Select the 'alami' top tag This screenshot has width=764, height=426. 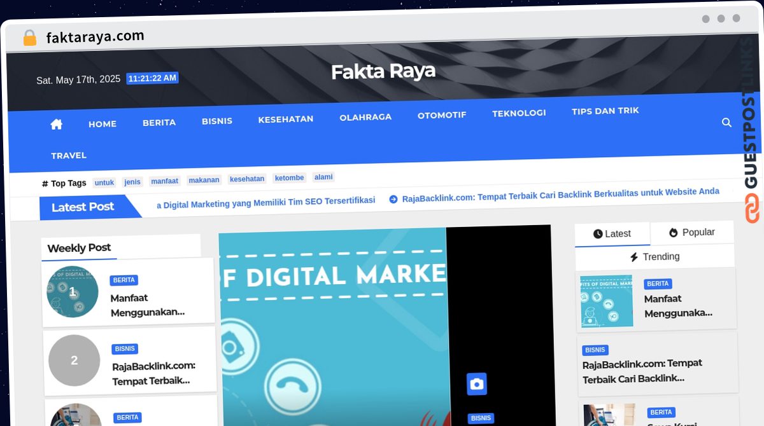323,177
